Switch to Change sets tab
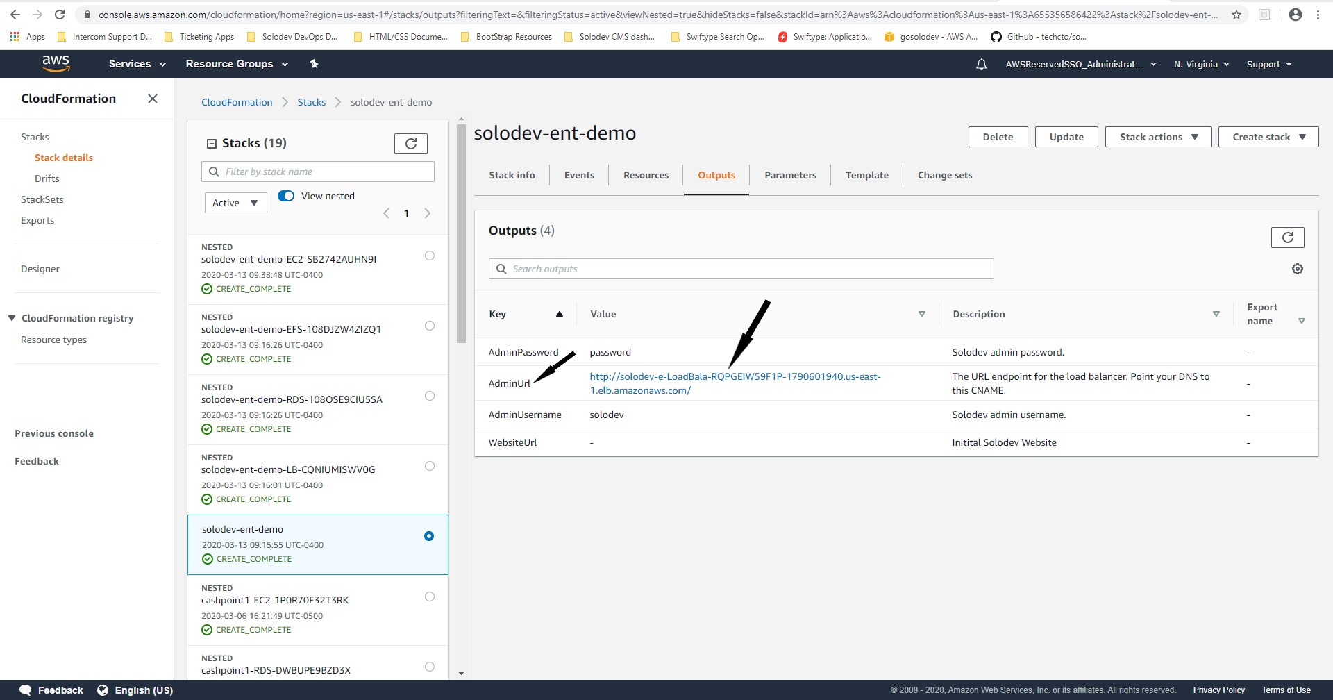 pyautogui.click(x=945, y=175)
